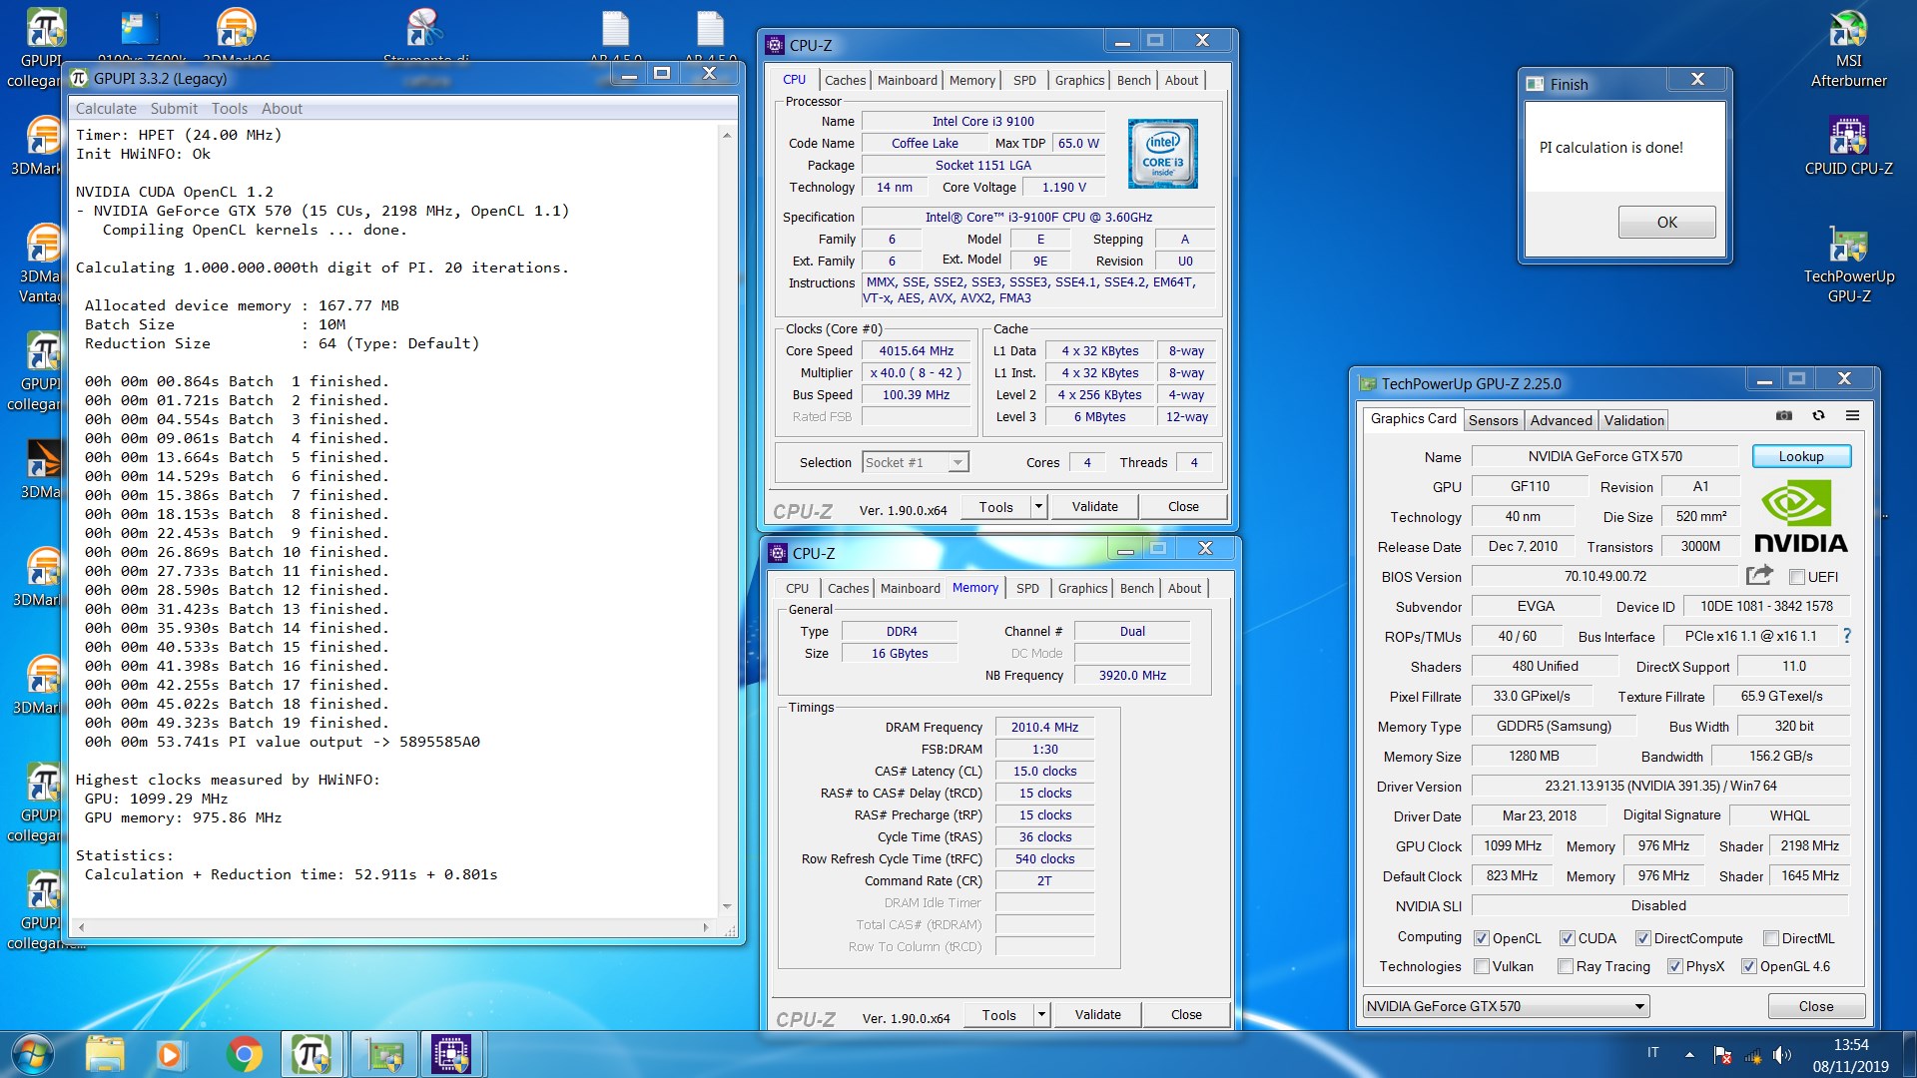Viewport: 1917px width, 1078px height.
Task: Click Finish dialog title icon
Action: point(1535,84)
